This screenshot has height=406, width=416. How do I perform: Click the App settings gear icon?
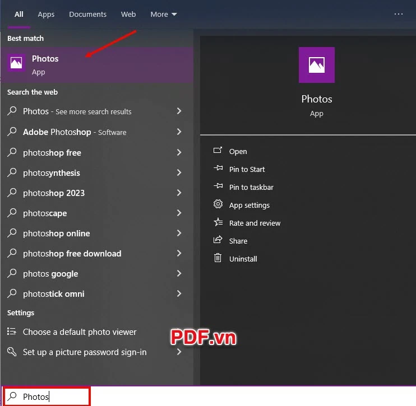pos(218,204)
